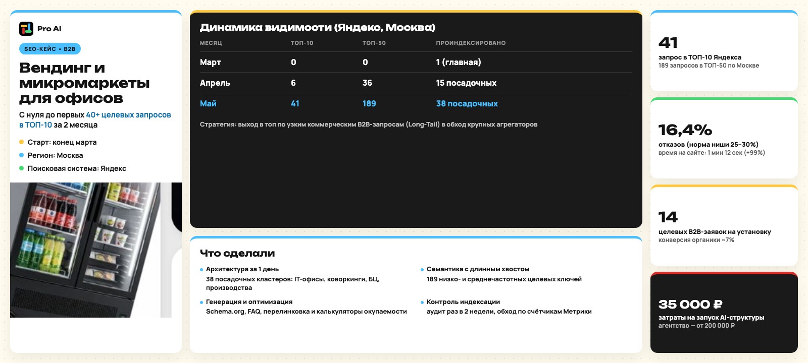Click the '38 посадочных' cell
808x363 pixels.
(x=467, y=103)
